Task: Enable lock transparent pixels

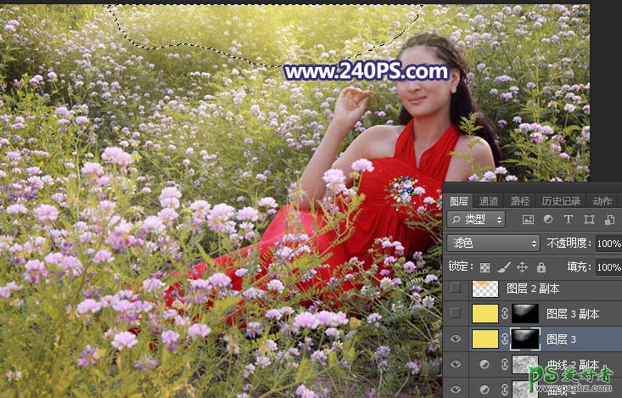Action: point(485,266)
